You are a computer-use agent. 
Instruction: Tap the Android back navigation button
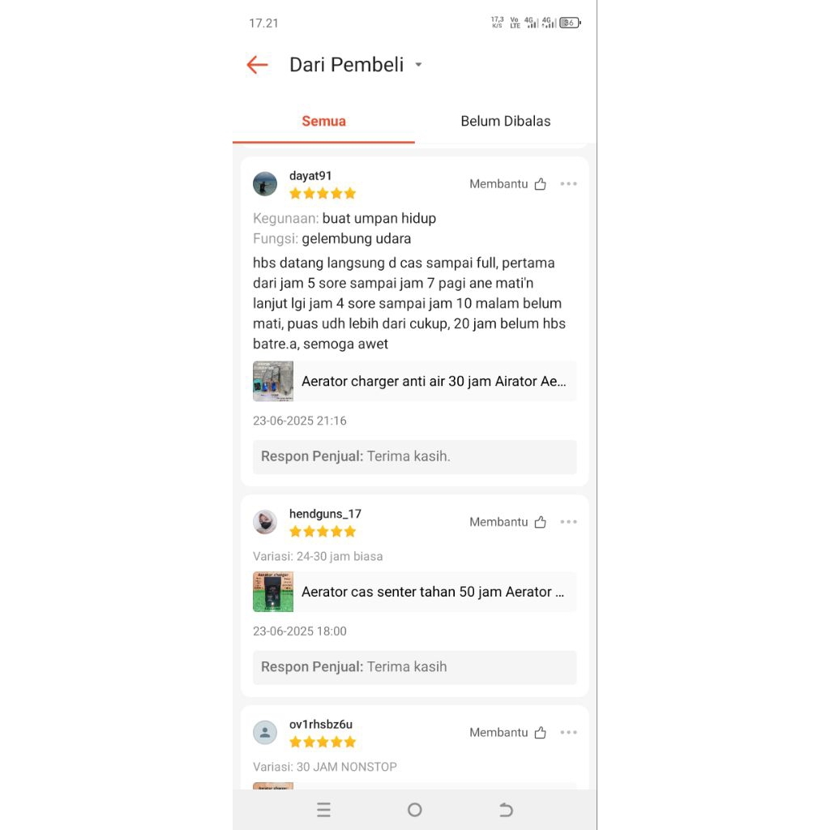pos(506,810)
